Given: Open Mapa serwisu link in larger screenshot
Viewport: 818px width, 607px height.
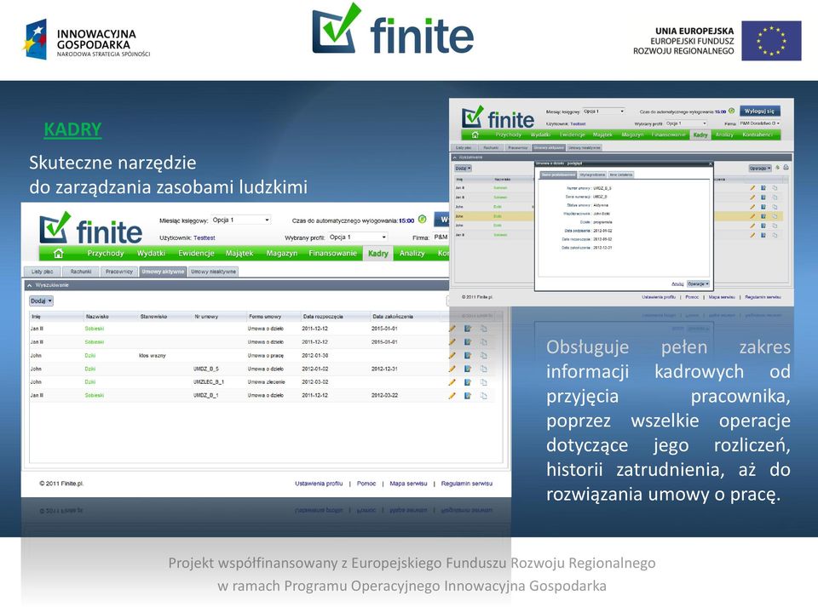Looking at the screenshot, I should (408, 484).
